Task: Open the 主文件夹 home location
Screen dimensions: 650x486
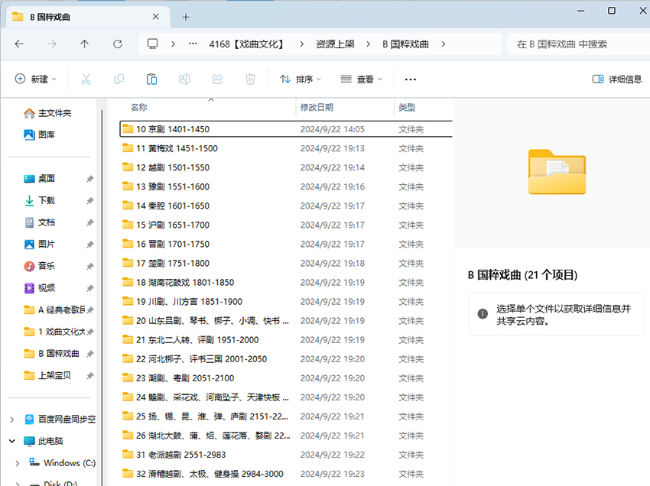Action: point(47,113)
